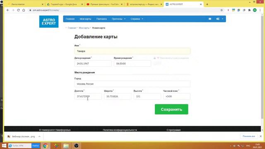
Task: Click the Chrome icon in taskbar
Action: [45, 146]
